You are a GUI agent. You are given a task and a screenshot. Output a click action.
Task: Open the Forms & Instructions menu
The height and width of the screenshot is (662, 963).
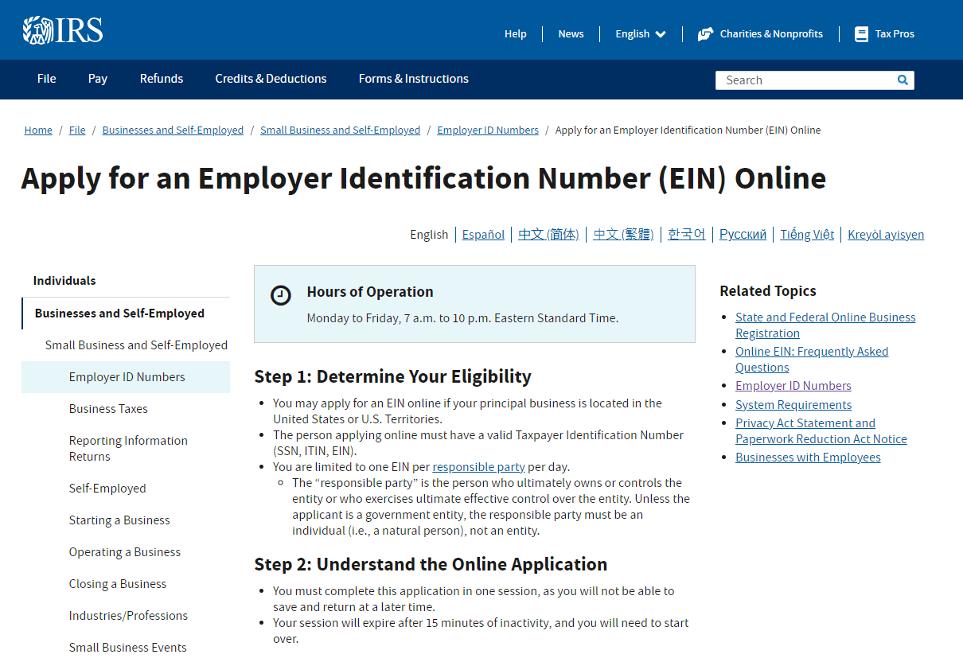414,79
